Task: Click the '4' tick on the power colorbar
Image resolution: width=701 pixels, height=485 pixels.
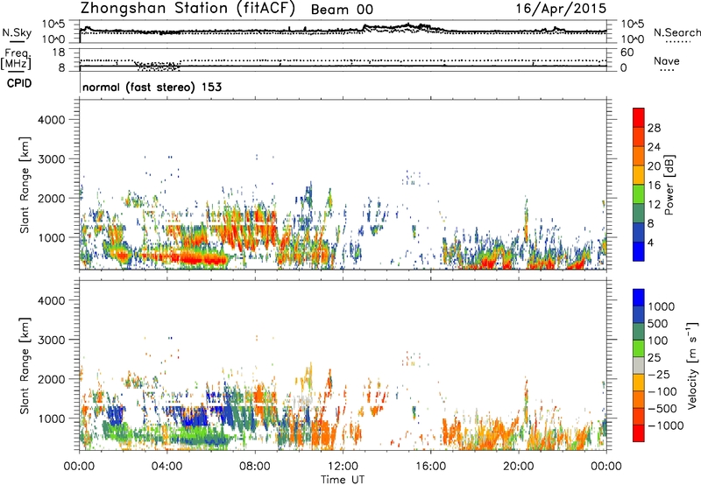Action: pyautogui.click(x=650, y=242)
